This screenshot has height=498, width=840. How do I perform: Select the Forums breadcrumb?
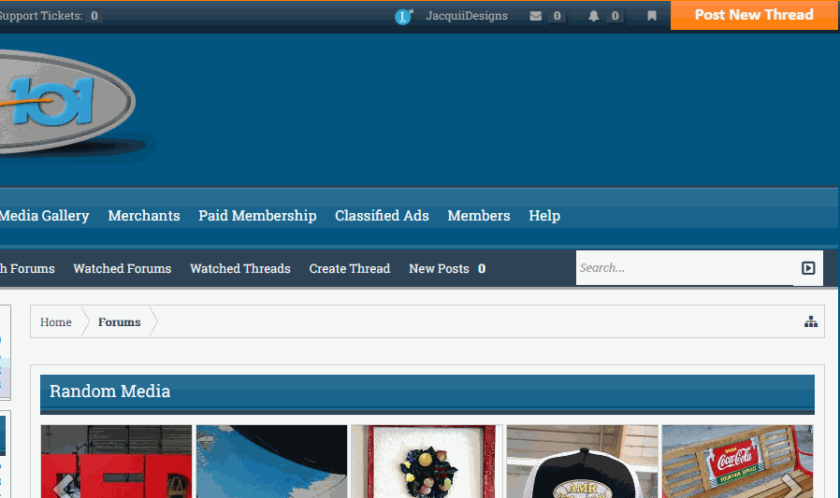[119, 322]
